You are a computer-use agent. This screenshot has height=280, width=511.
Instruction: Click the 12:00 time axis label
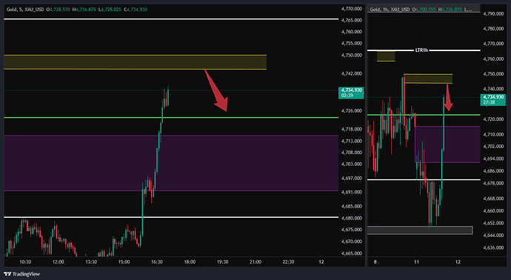coord(58,262)
